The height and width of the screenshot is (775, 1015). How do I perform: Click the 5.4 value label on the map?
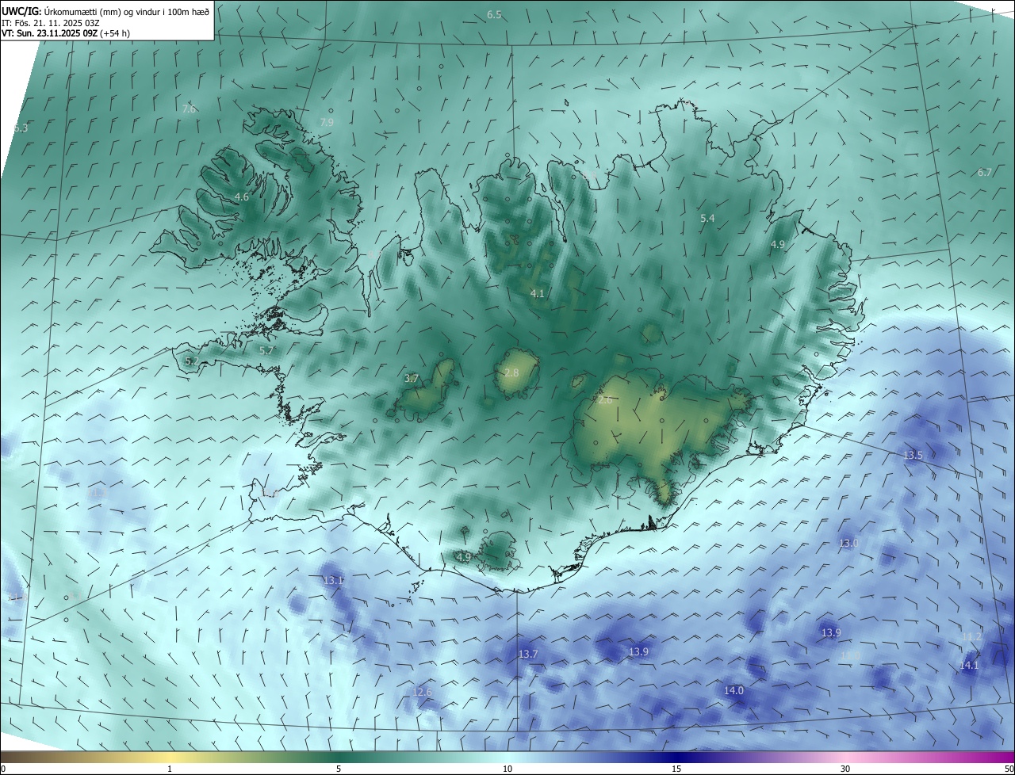pos(707,218)
